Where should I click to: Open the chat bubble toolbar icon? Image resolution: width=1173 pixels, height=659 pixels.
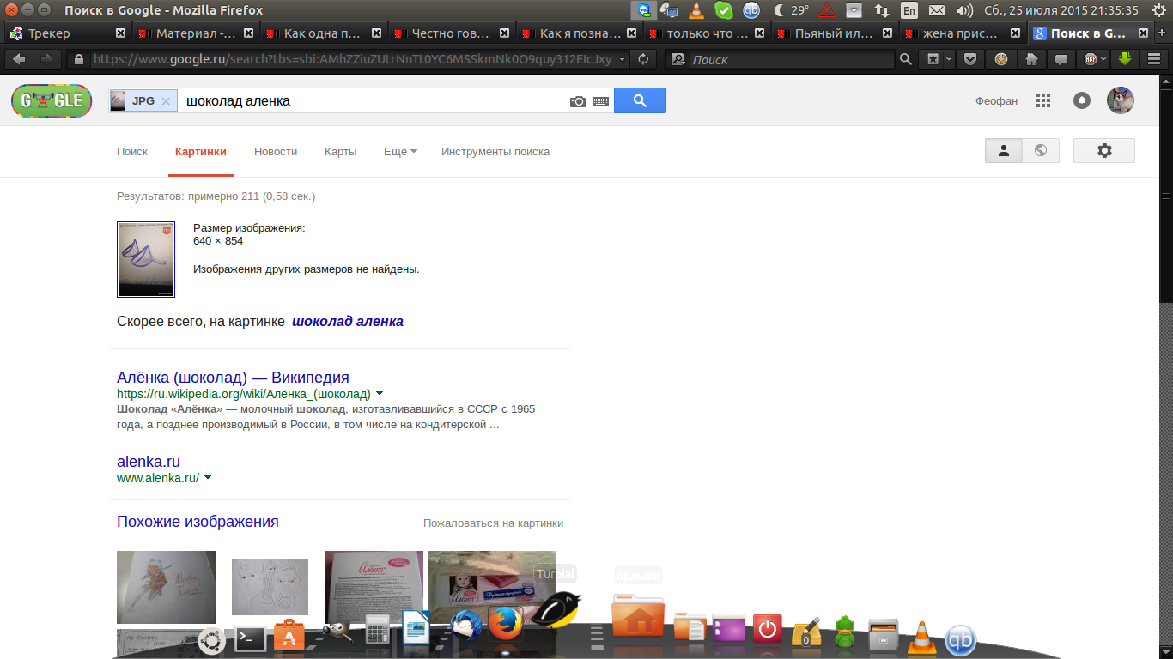1061,59
